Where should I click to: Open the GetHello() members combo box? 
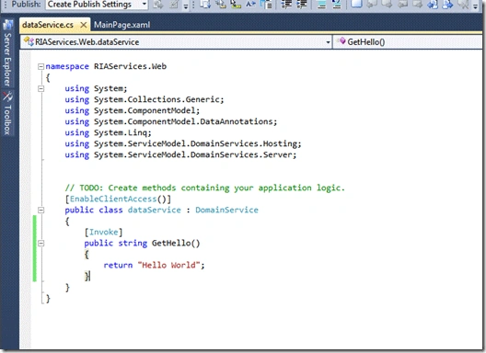(x=408, y=41)
